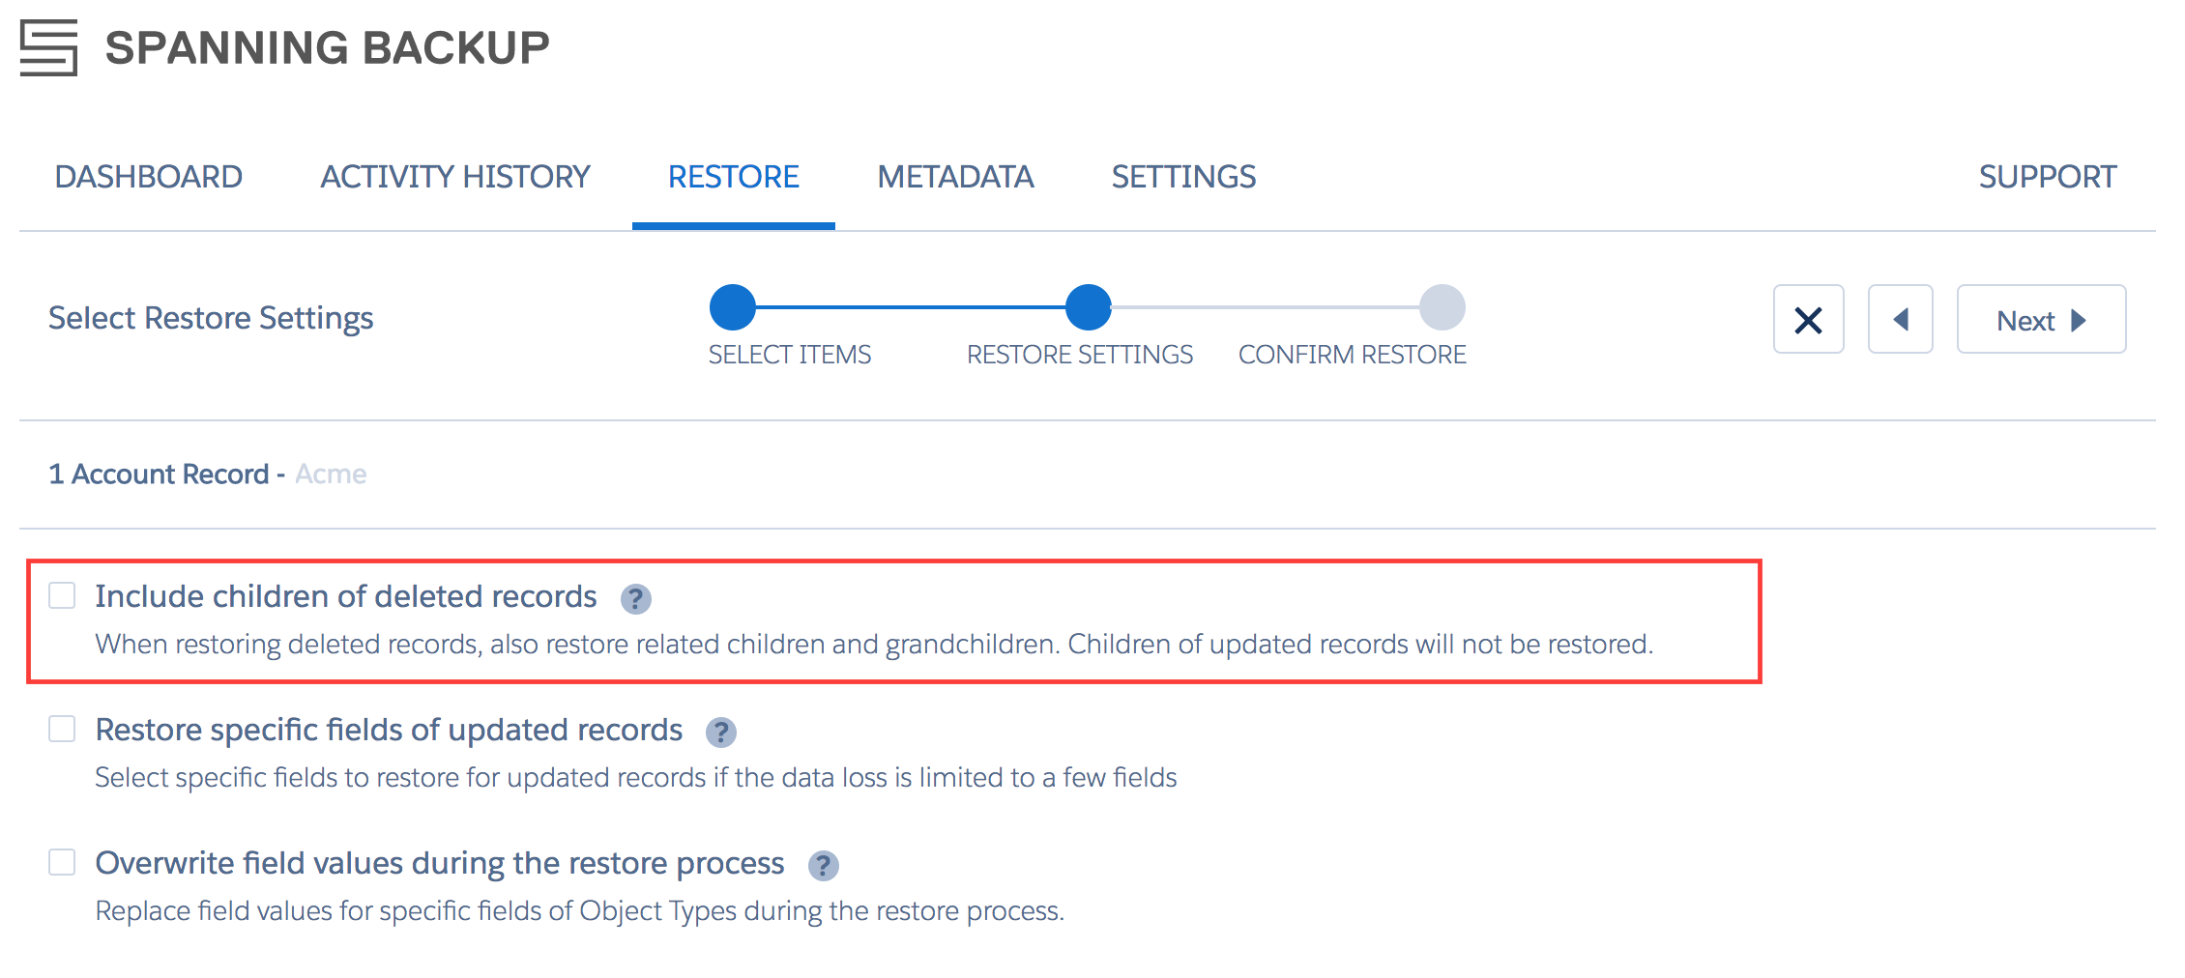Open the Activity History tab
This screenshot has height=978, width=2185.
455,177
